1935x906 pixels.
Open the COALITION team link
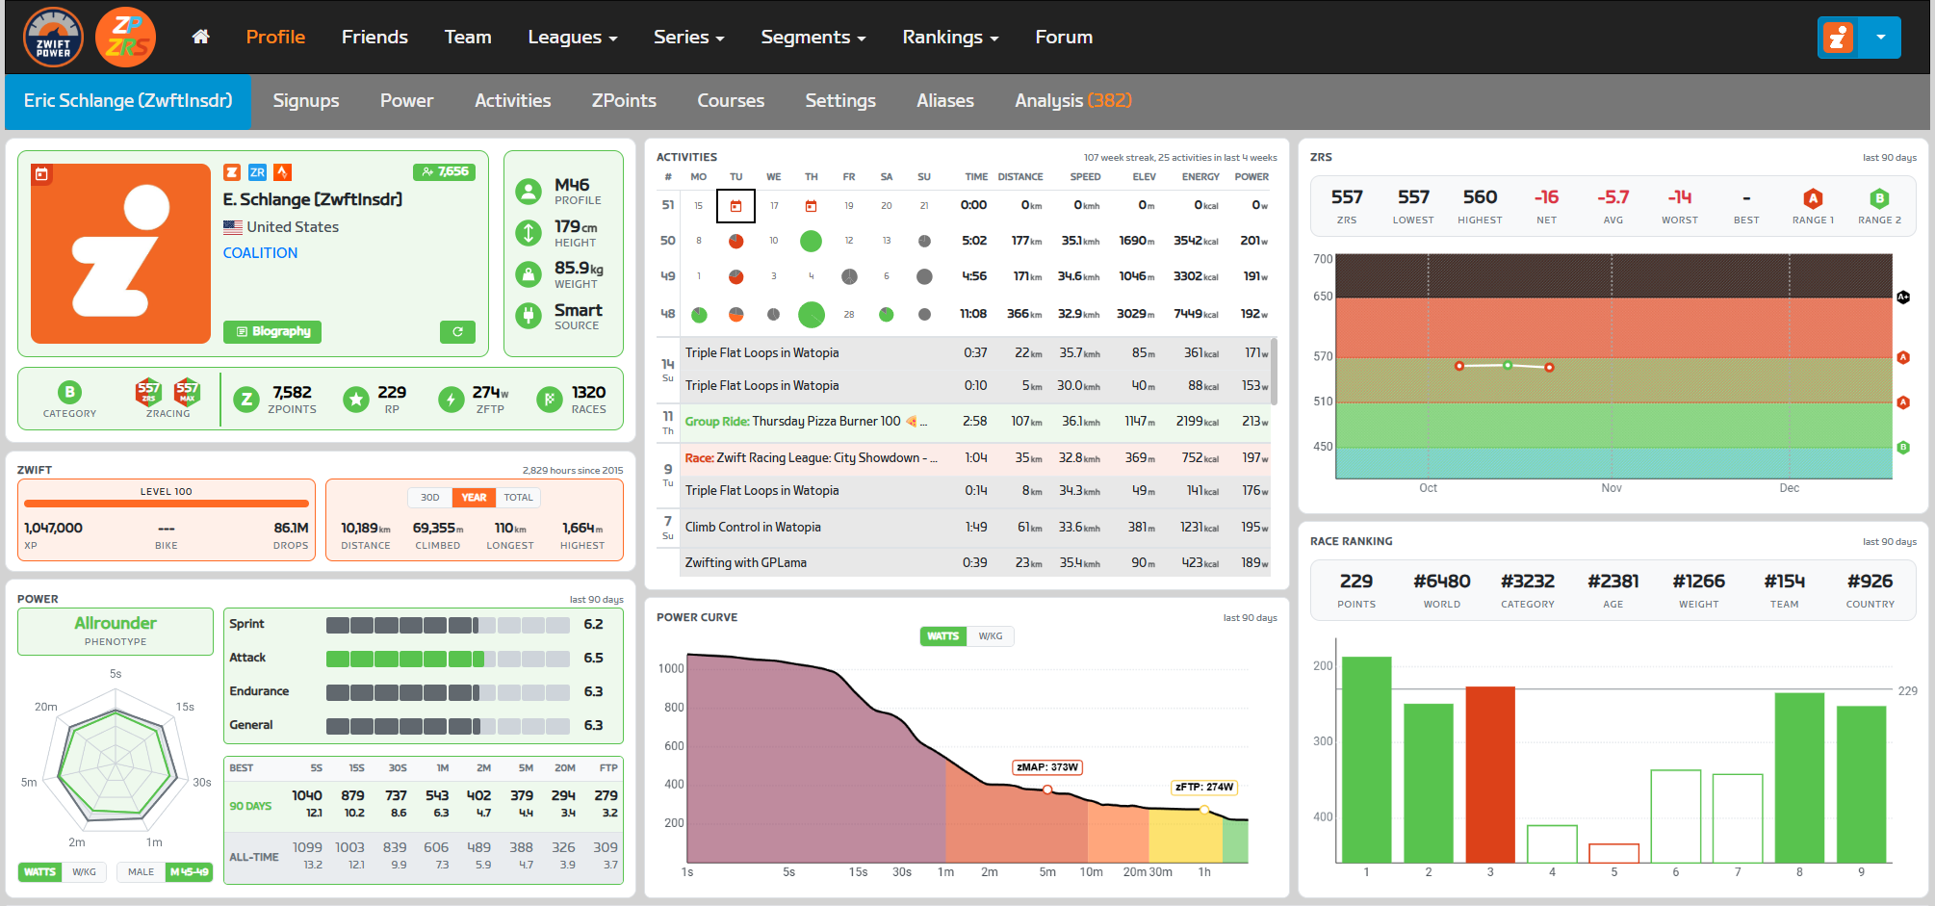pyautogui.click(x=260, y=253)
